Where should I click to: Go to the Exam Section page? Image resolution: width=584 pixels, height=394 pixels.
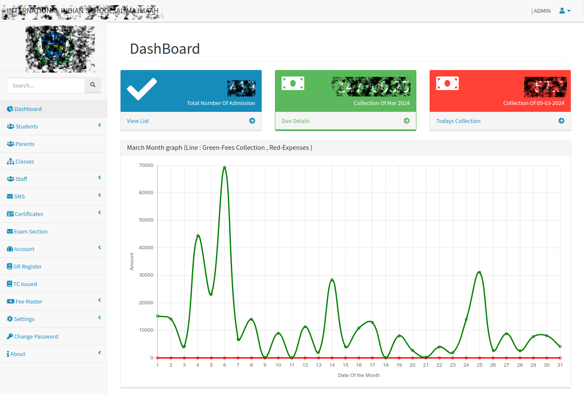pos(31,231)
